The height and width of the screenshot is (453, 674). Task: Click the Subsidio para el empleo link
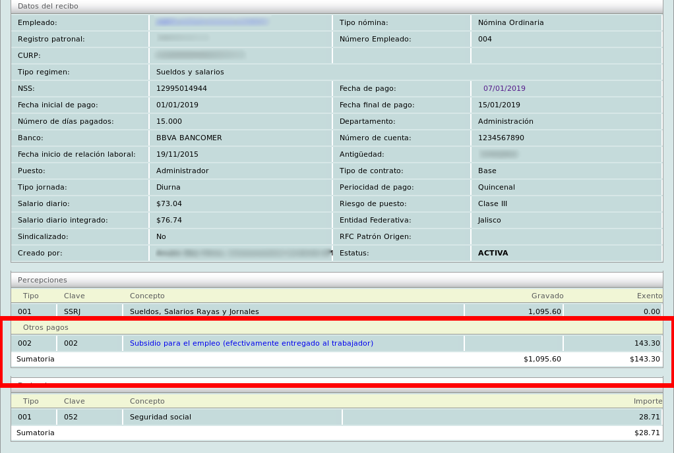(251, 343)
